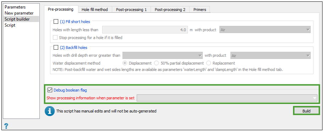Click the info icon beside manual edits message

point(50,111)
